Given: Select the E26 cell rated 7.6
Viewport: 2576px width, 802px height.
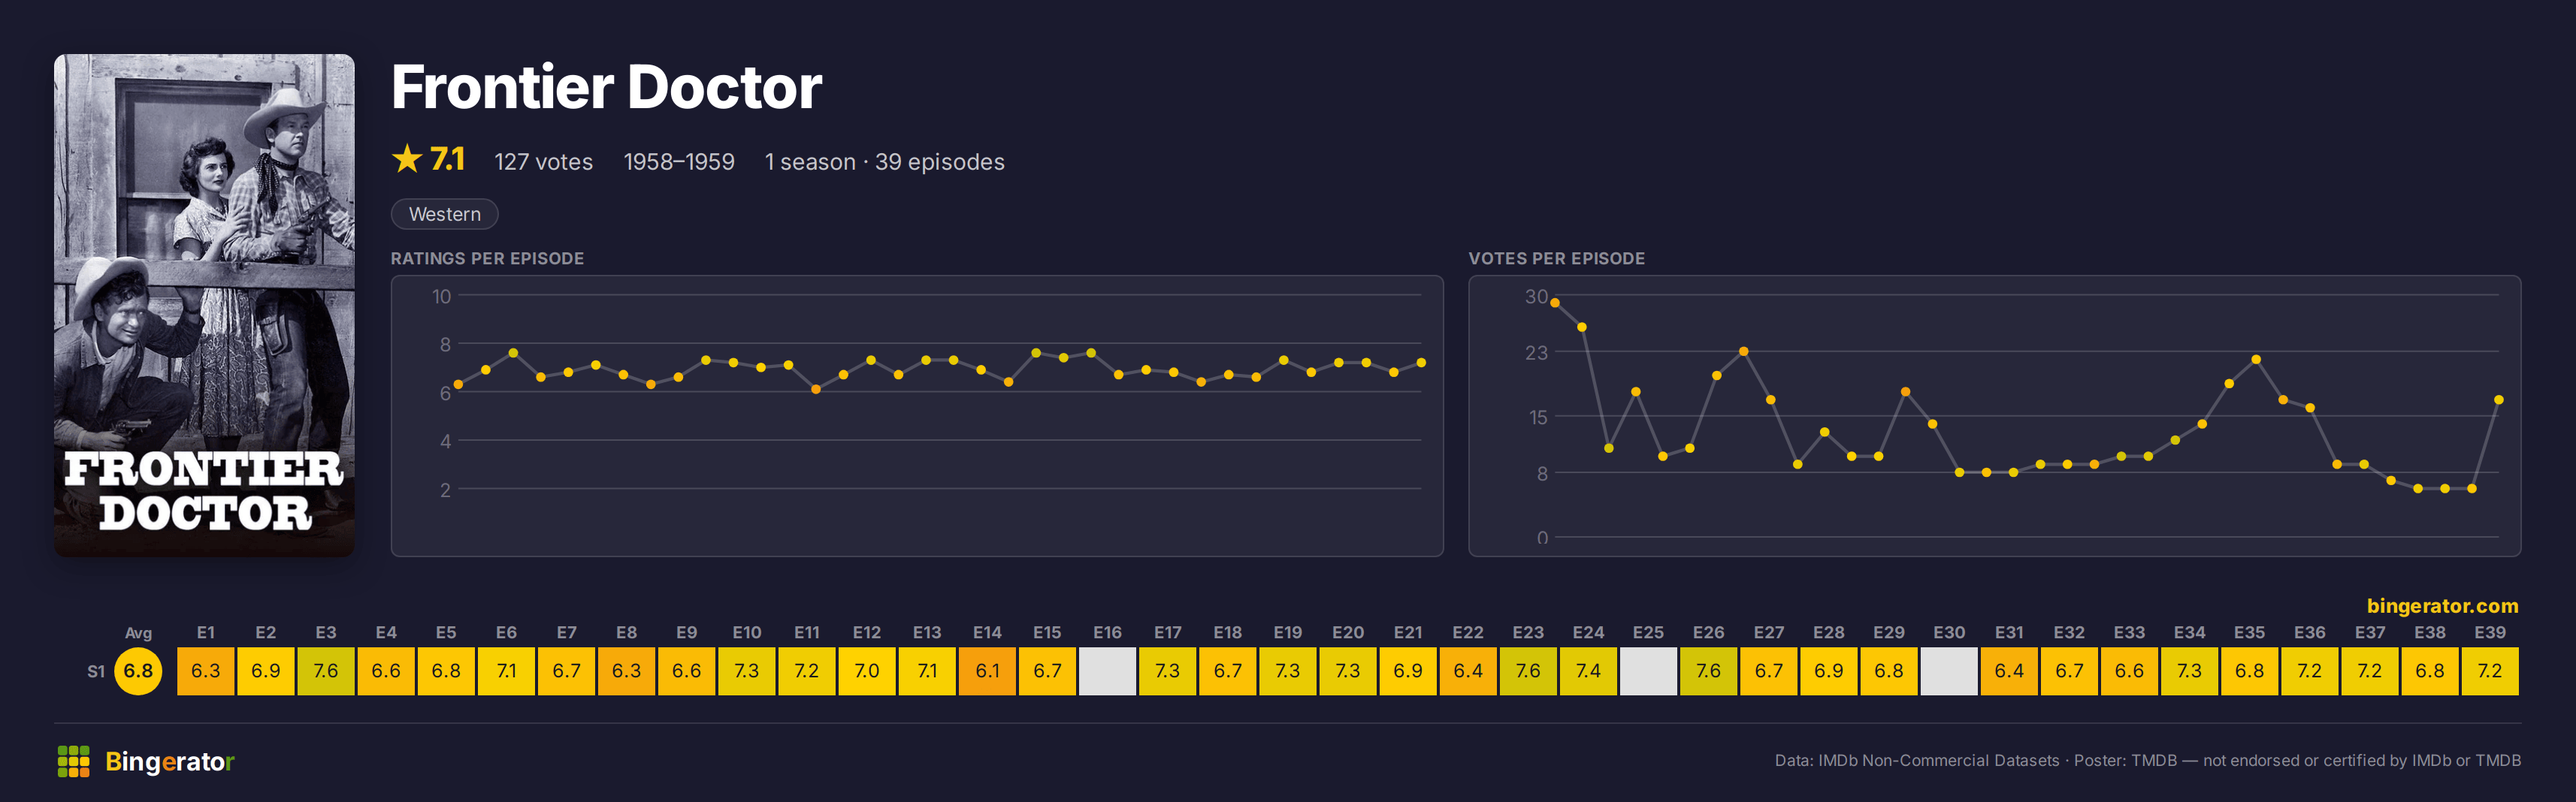Looking at the screenshot, I should pyautogui.click(x=1708, y=670).
